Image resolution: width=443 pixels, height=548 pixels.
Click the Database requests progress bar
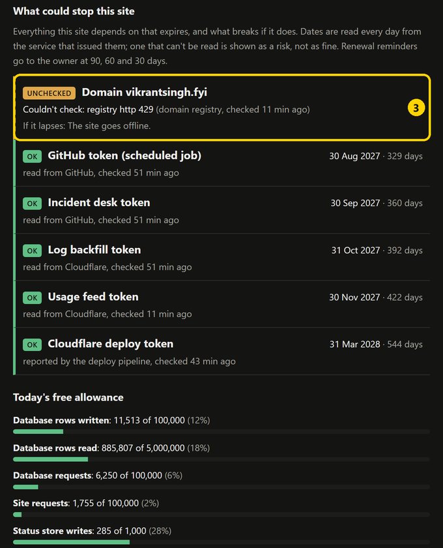pyautogui.click(x=221, y=487)
